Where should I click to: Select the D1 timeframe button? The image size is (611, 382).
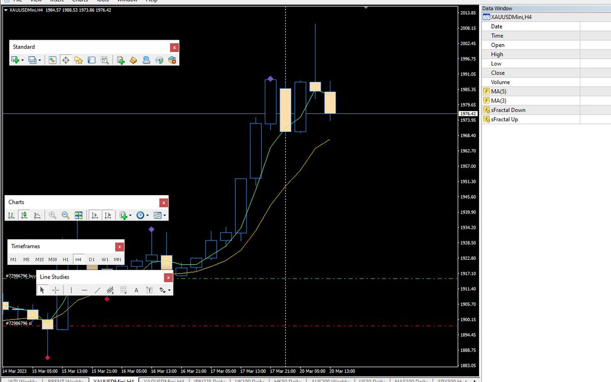point(92,259)
